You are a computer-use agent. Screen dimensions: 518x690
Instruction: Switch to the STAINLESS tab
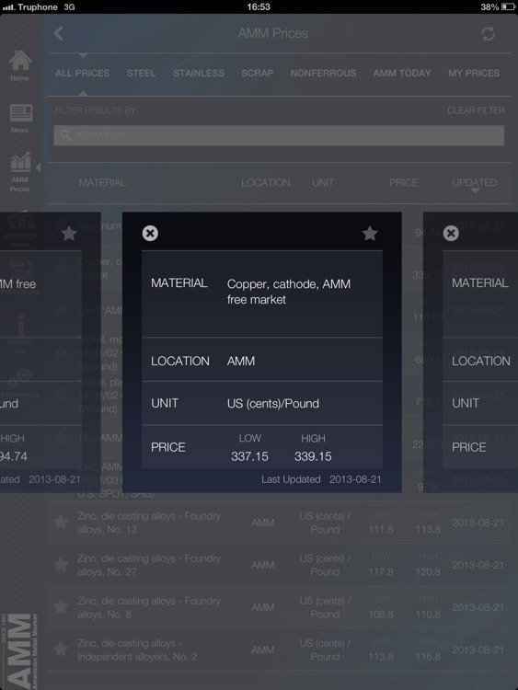pyautogui.click(x=199, y=73)
